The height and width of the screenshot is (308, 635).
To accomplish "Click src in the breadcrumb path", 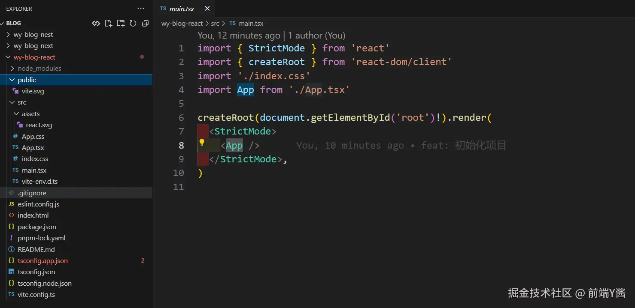I will pos(215,24).
